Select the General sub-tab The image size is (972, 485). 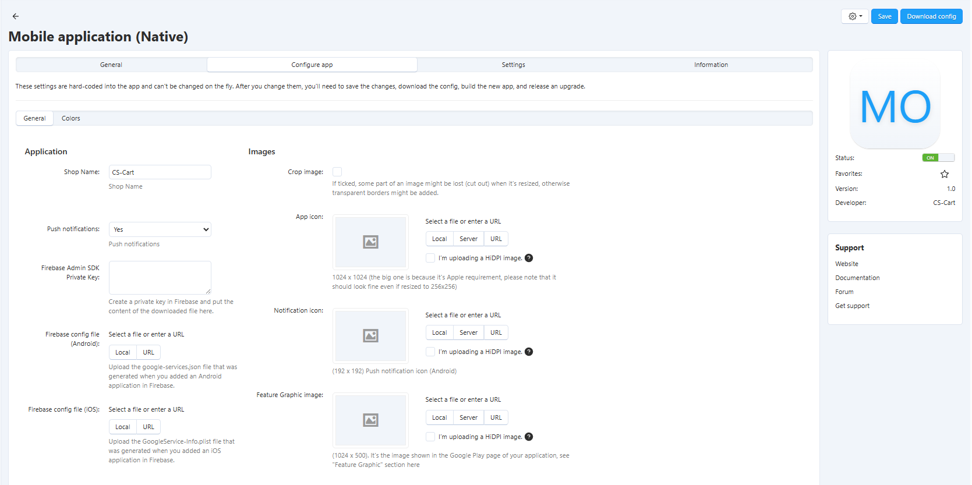(x=34, y=118)
